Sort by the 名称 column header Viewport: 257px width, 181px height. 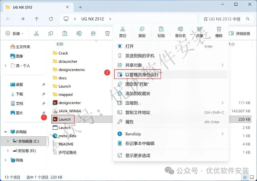coord(60,44)
